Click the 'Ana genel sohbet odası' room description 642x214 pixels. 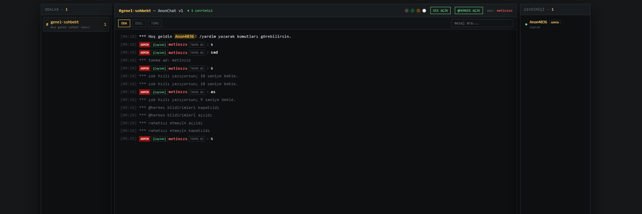tap(70, 27)
